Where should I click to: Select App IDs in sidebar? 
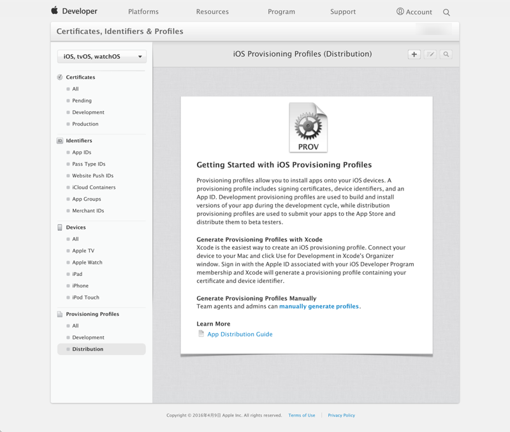pyautogui.click(x=82, y=152)
